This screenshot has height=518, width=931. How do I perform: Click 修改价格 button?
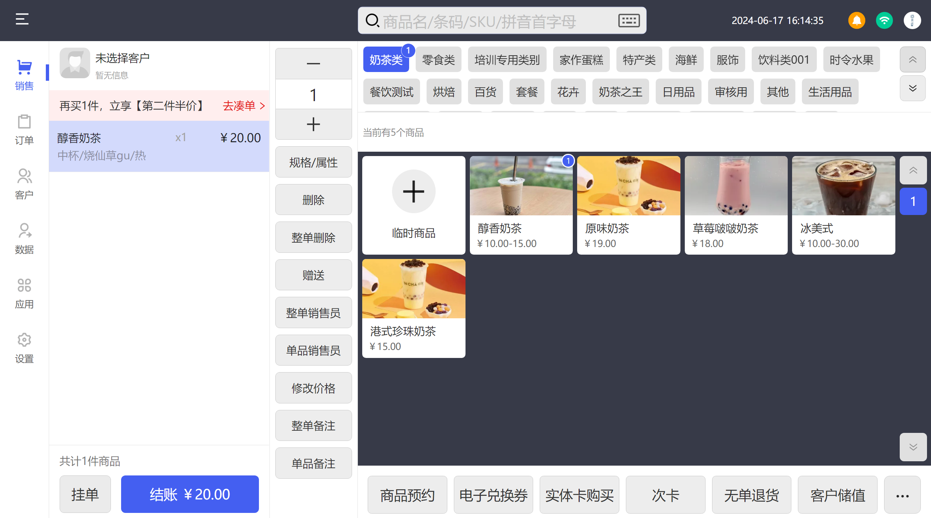[x=313, y=388]
